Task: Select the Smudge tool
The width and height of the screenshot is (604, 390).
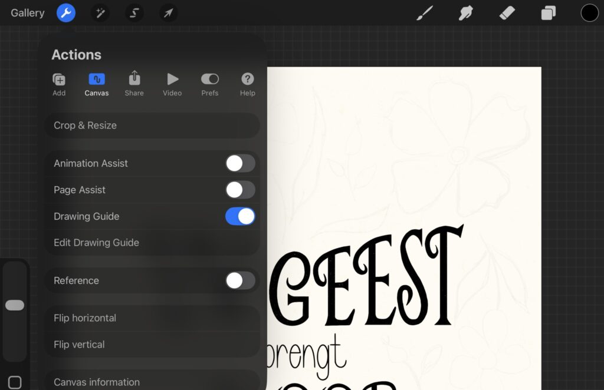Action: 466,13
